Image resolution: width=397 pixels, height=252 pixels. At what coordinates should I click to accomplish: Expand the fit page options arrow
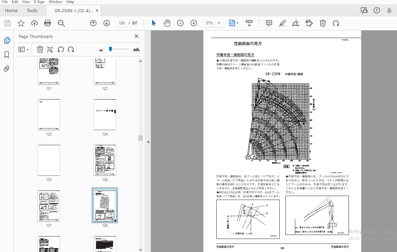click(x=238, y=23)
